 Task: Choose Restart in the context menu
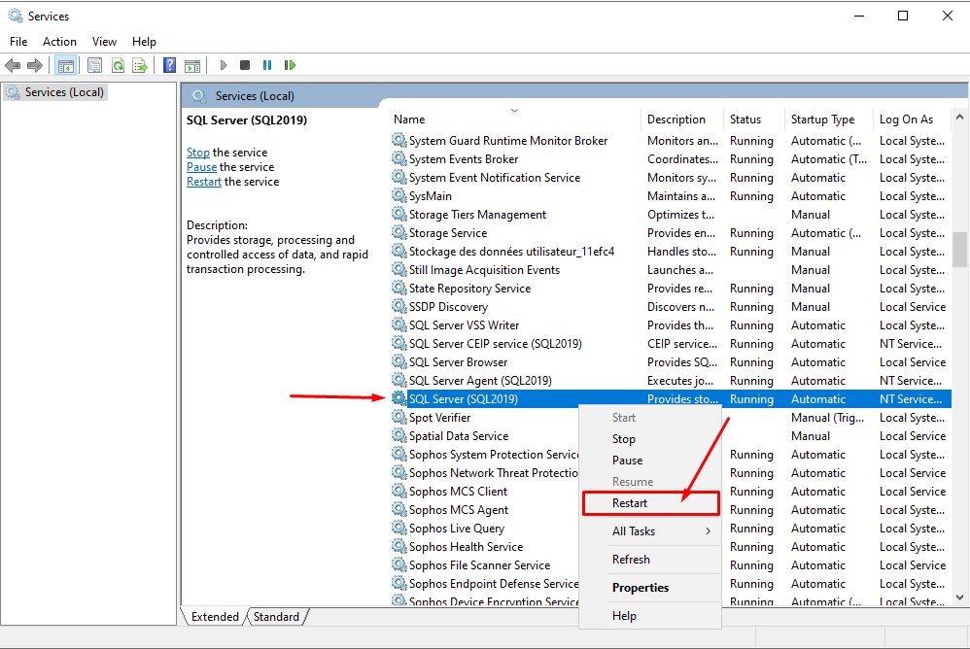pyautogui.click(x=630, y=503)
